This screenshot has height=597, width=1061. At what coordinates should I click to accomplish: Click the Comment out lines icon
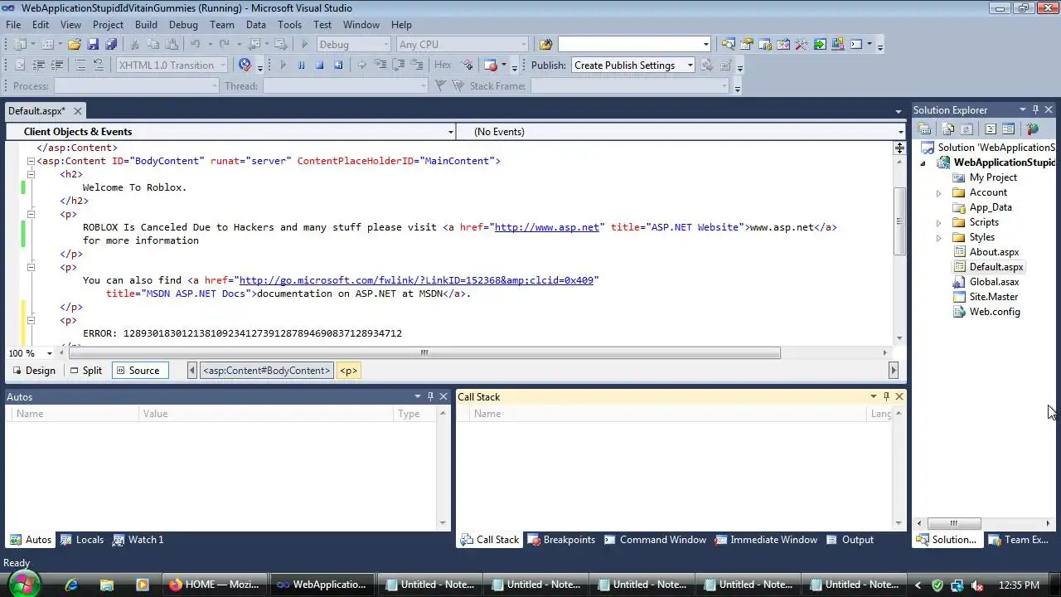[x=80, y=65]
